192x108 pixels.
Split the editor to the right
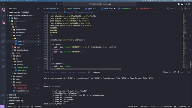[185, 9]
